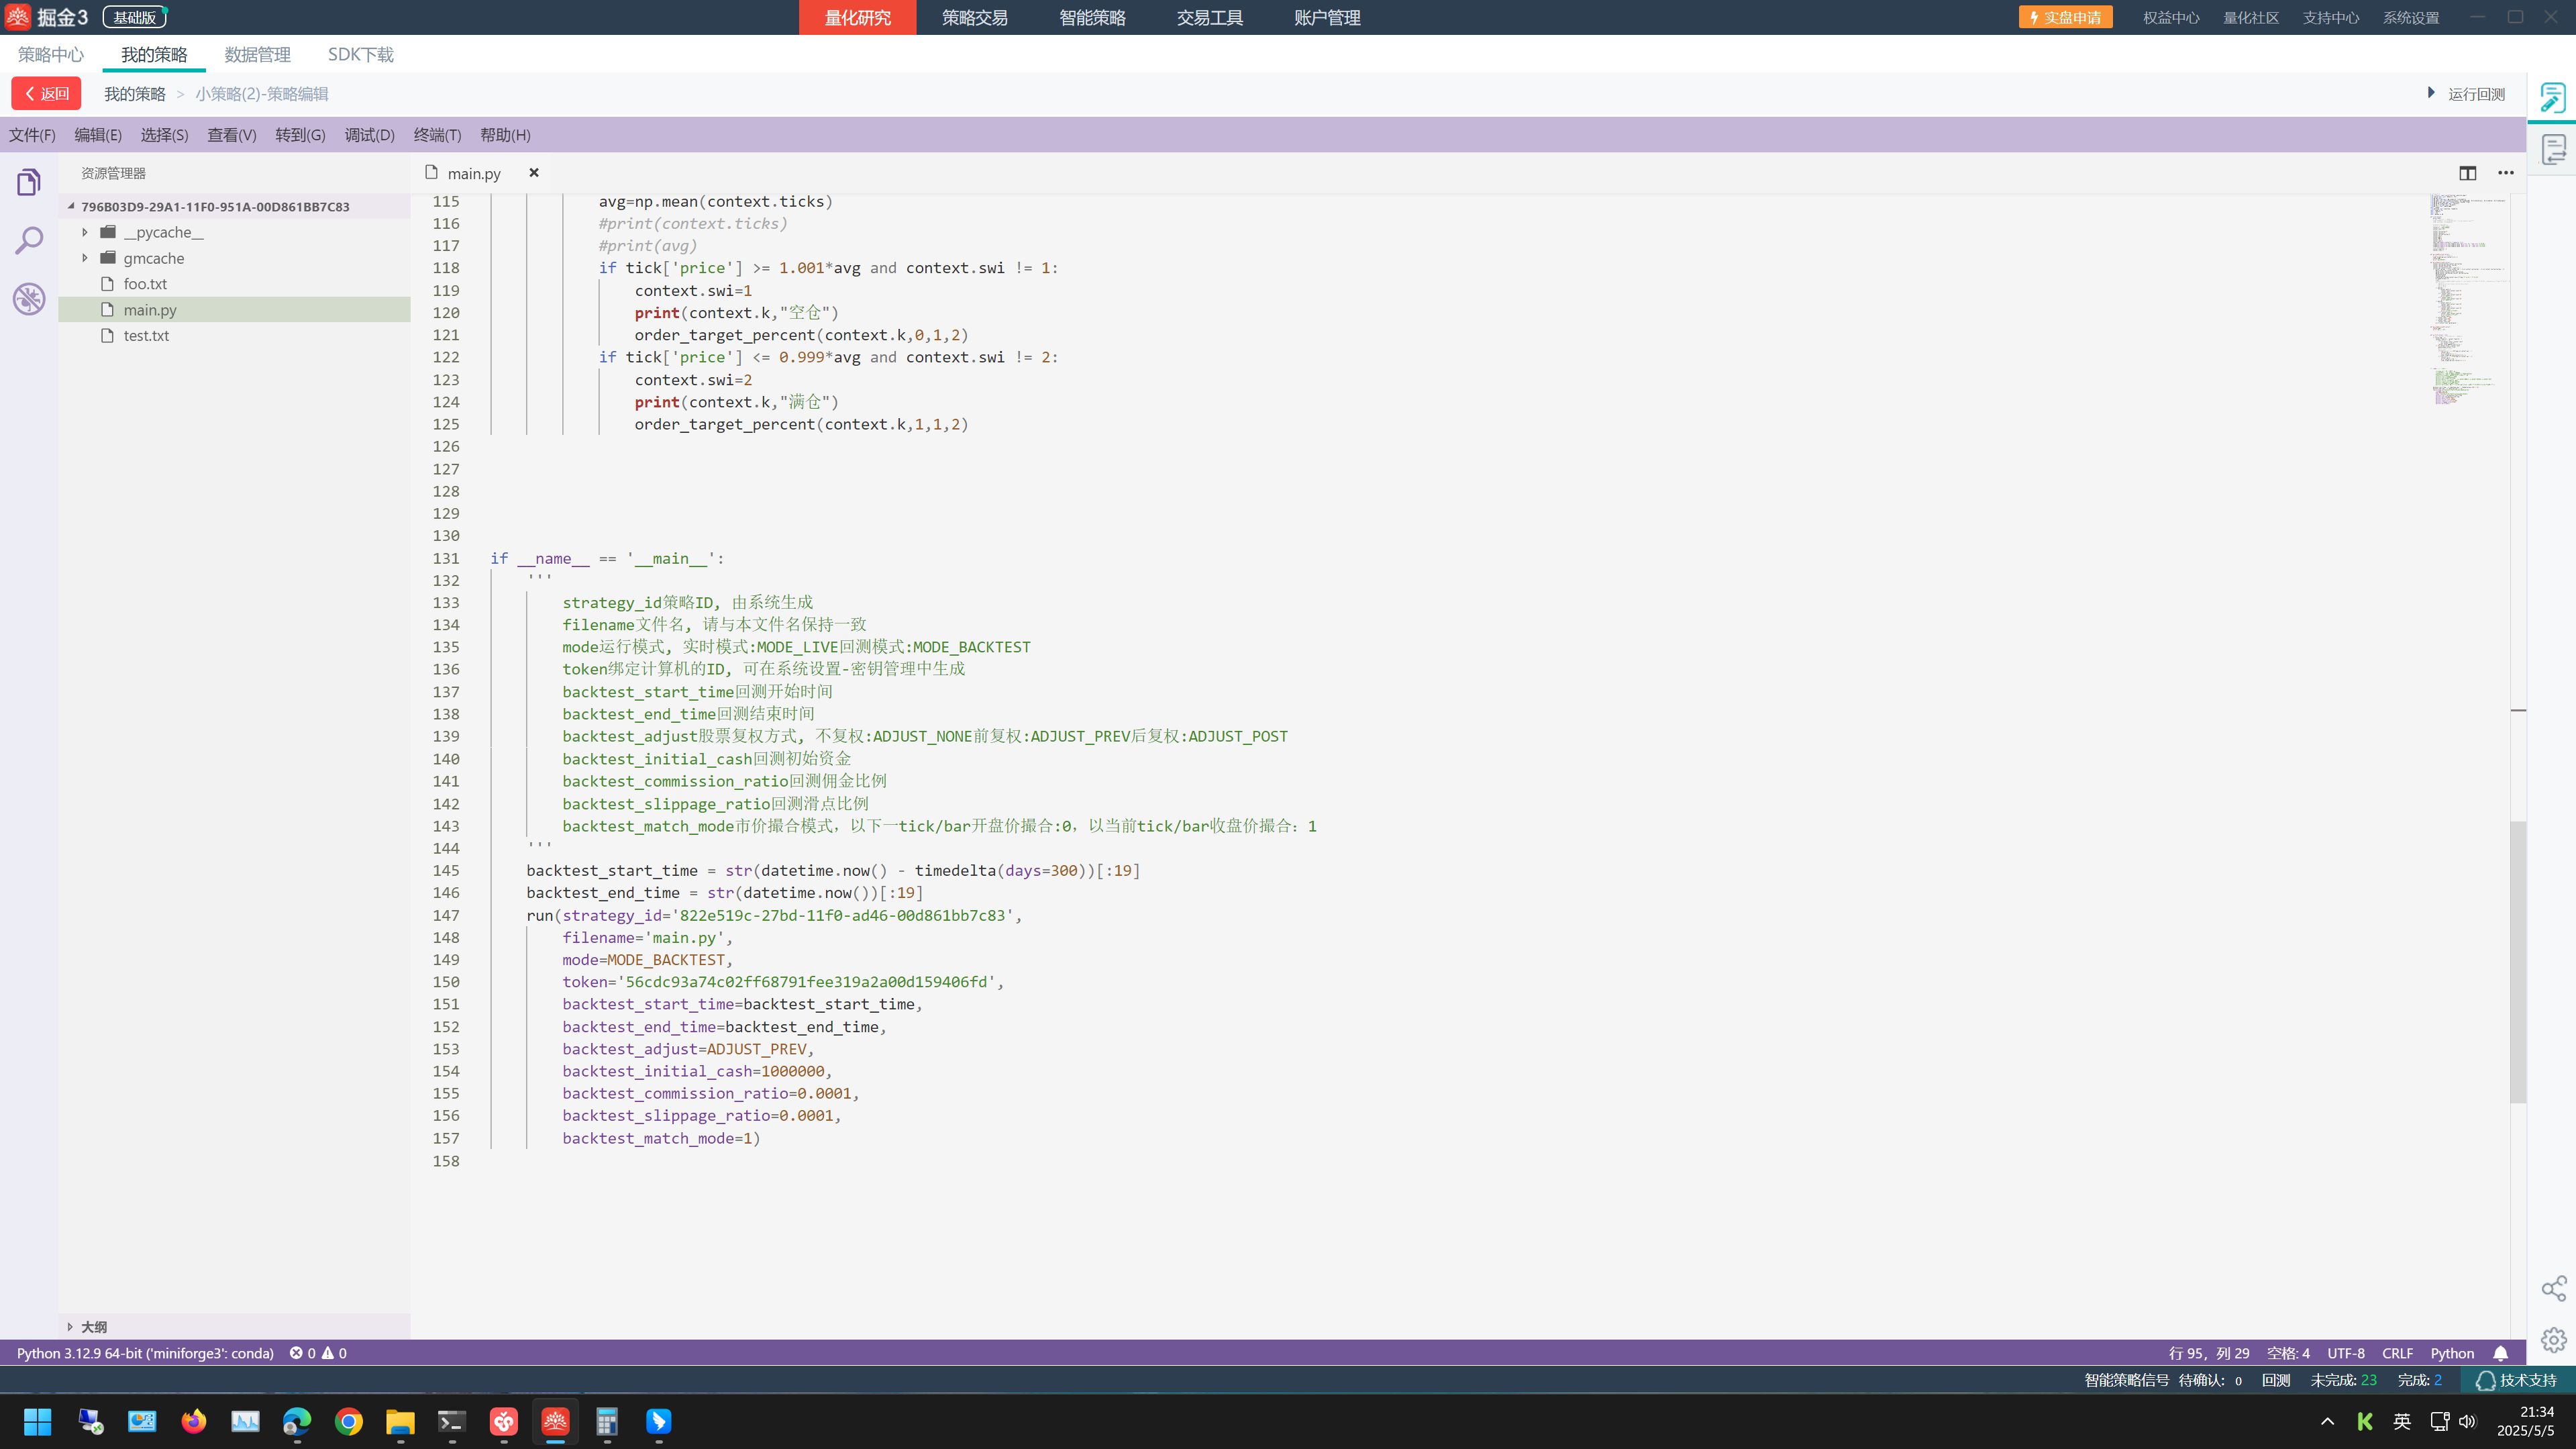The width and height of the screenshot is (2576, 1449).
Task: Switch to the 数据管理 tab
Action: click(257, 55)
